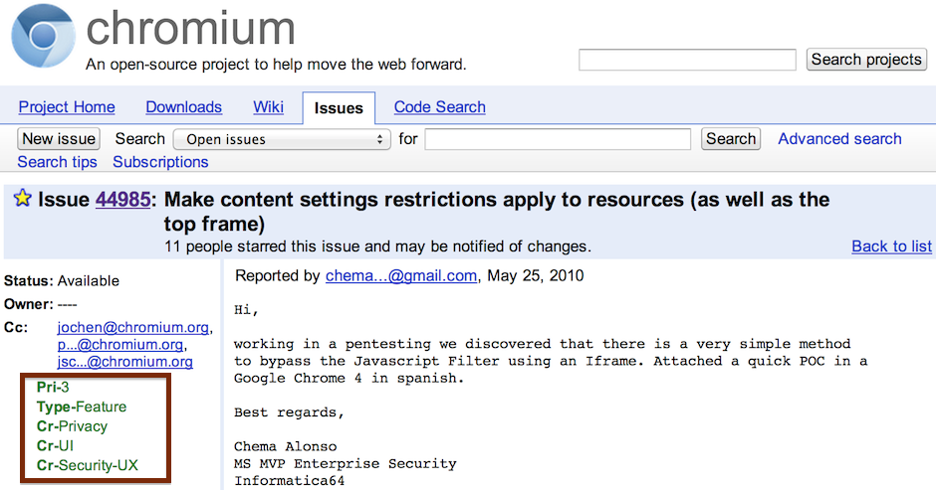Focus the project search text field
Image resolution: width=936 pixels, height=490 pixels.
click(687, 60)
